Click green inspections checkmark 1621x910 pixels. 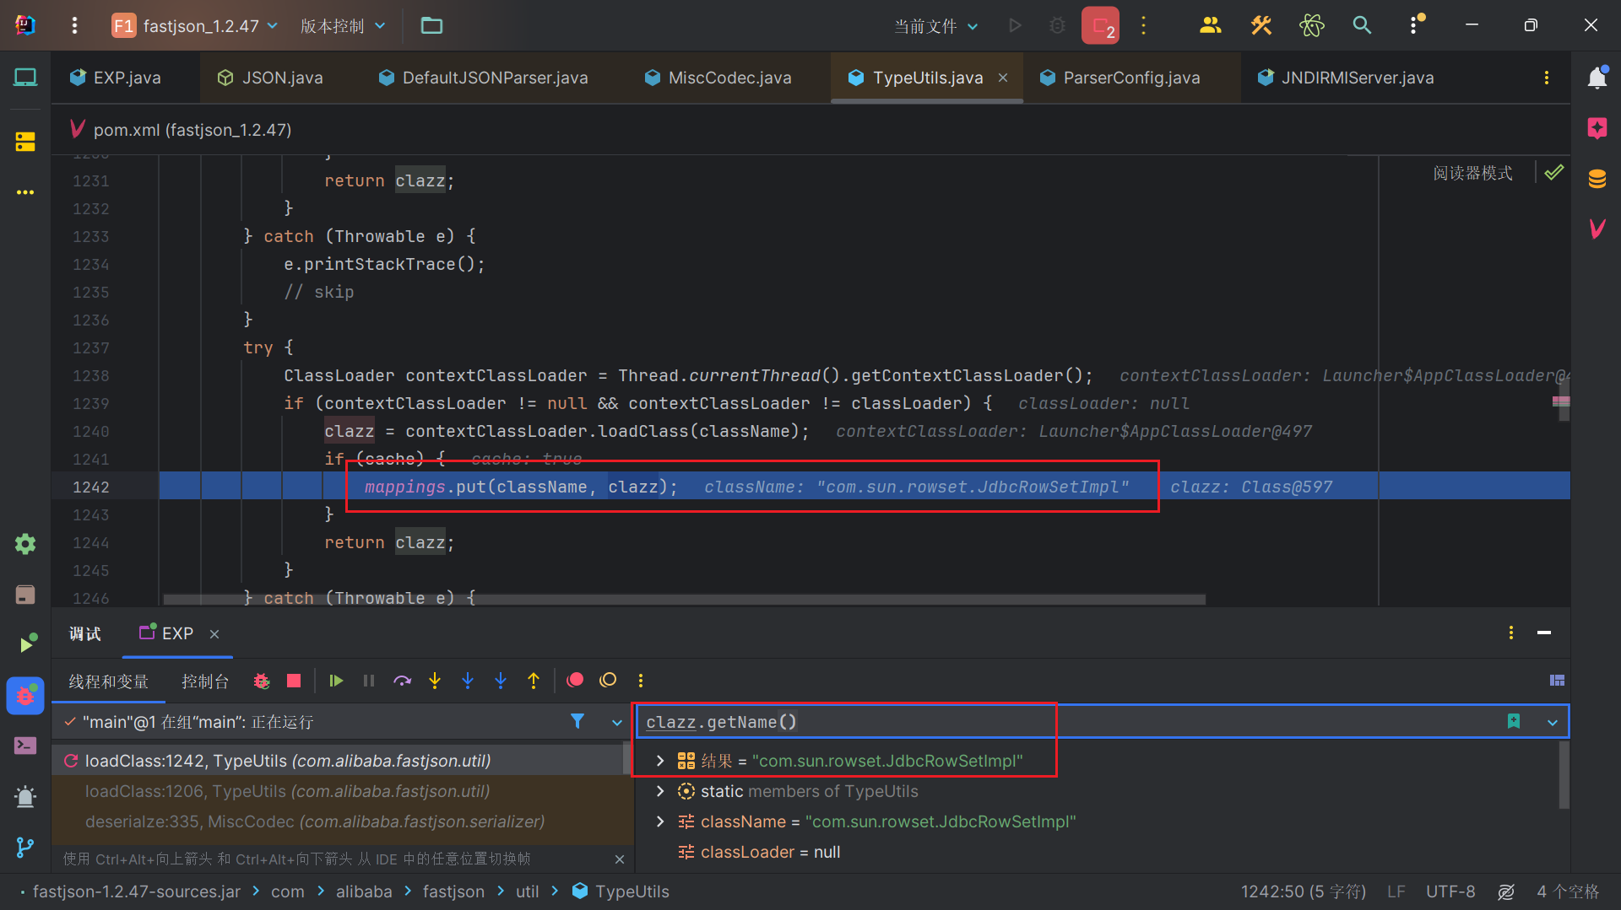(x=1553, y=173)
